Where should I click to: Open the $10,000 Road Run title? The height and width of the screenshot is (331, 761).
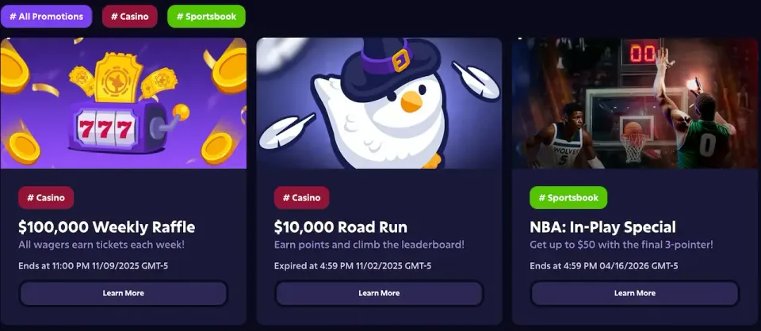click(x=341, y=226)
